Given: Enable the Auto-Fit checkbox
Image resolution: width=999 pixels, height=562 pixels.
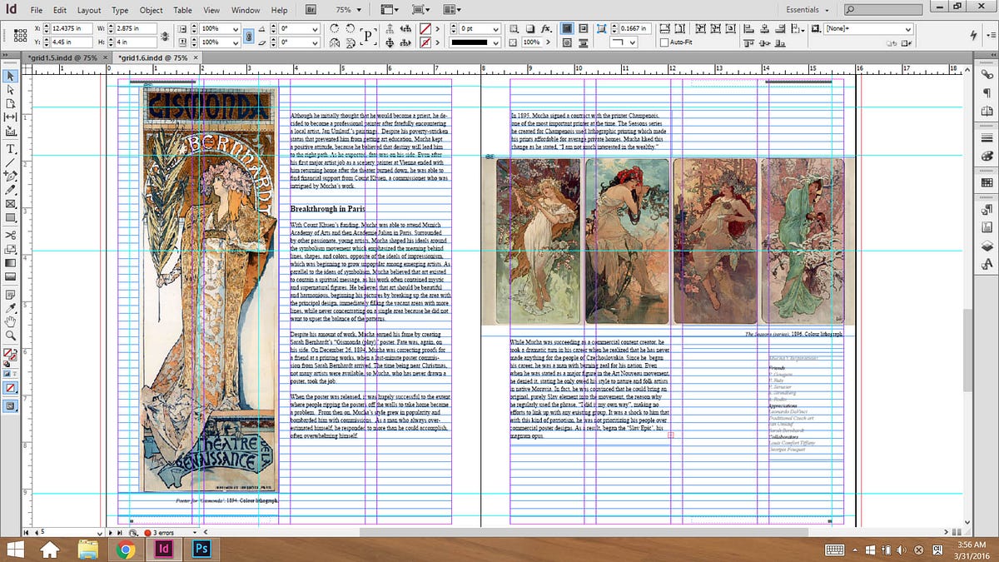Looking at the screenshot, I should [664, 42].
